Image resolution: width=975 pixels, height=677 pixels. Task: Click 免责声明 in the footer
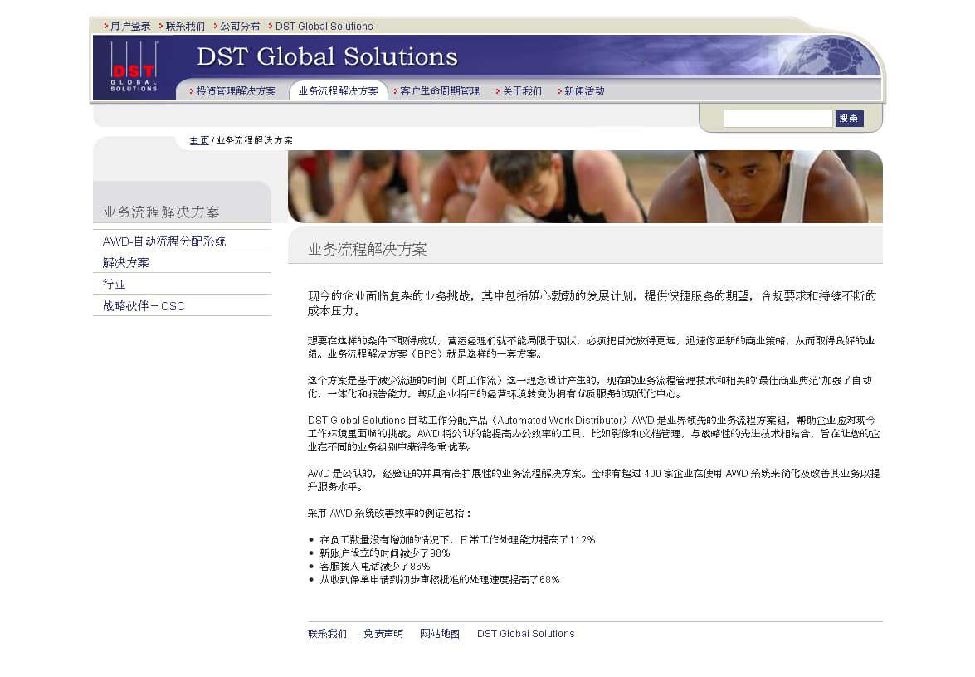(x=383, y=634)
